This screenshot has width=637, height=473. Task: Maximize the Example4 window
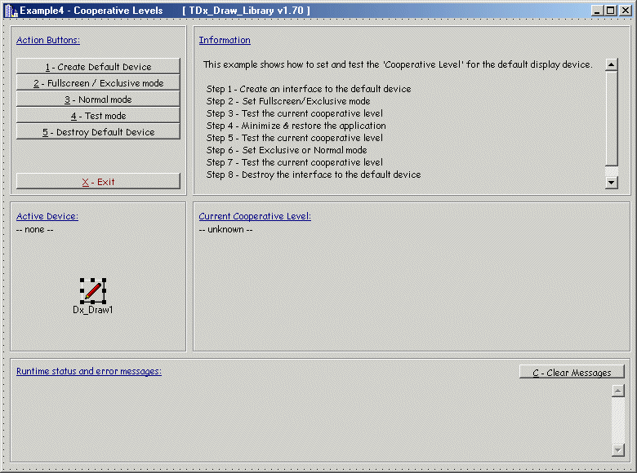pyautogui.click(x=611, y=11)
